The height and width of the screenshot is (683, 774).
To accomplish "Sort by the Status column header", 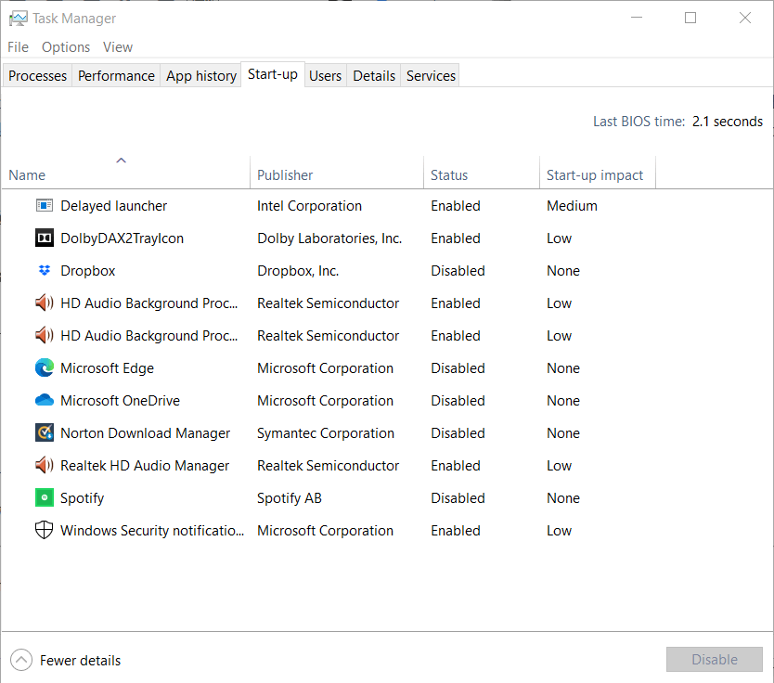I will tap(482, 174).
